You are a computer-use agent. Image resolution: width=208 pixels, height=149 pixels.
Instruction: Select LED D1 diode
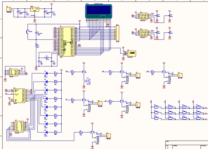coord(47,73)
